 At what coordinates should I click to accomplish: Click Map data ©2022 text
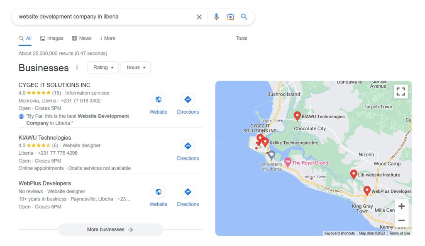[x=372, y=233]
